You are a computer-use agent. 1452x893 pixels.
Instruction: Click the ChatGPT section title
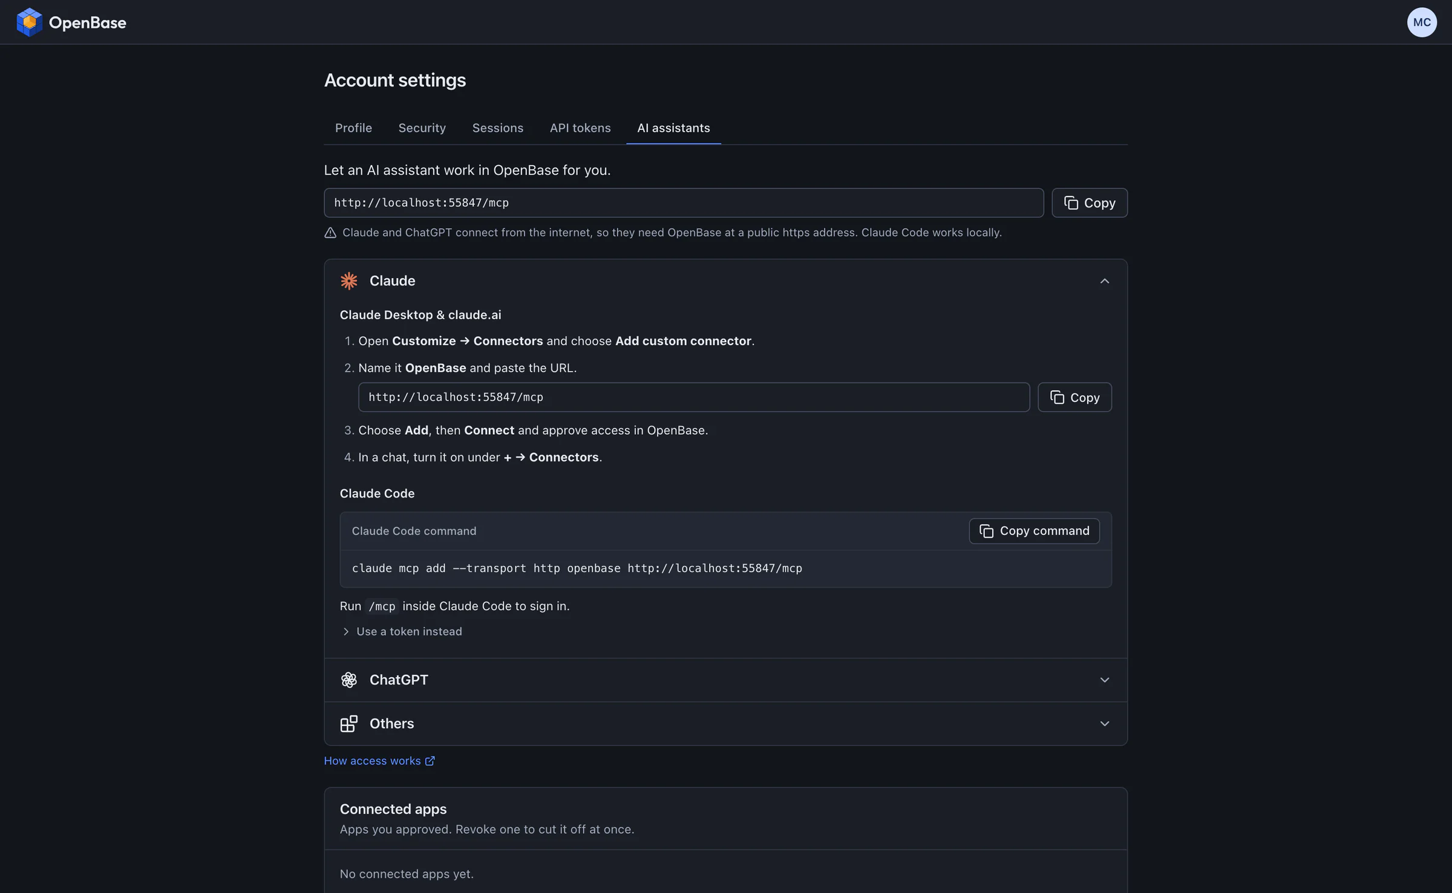point(399,680)
